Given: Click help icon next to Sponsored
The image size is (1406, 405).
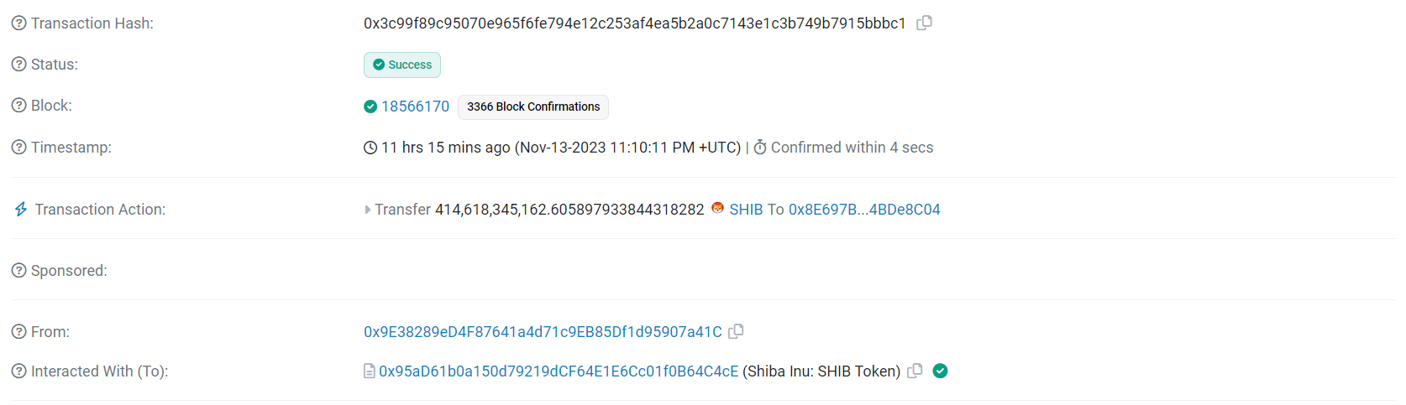Looking at the screenshot, I should pyautogui.click(x=19, y=271).
